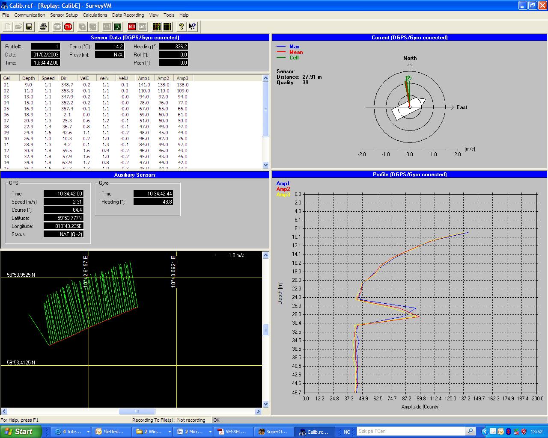Expand the '4 Inte...' taskbar group arrow
Screen dimensions: 548x438
pyautogui.click(x=88, y=432)
